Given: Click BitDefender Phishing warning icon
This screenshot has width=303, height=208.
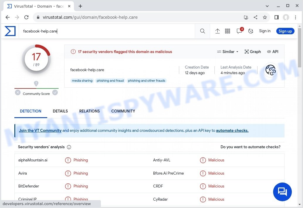Looking at the screenshot, I should point(68,186).
